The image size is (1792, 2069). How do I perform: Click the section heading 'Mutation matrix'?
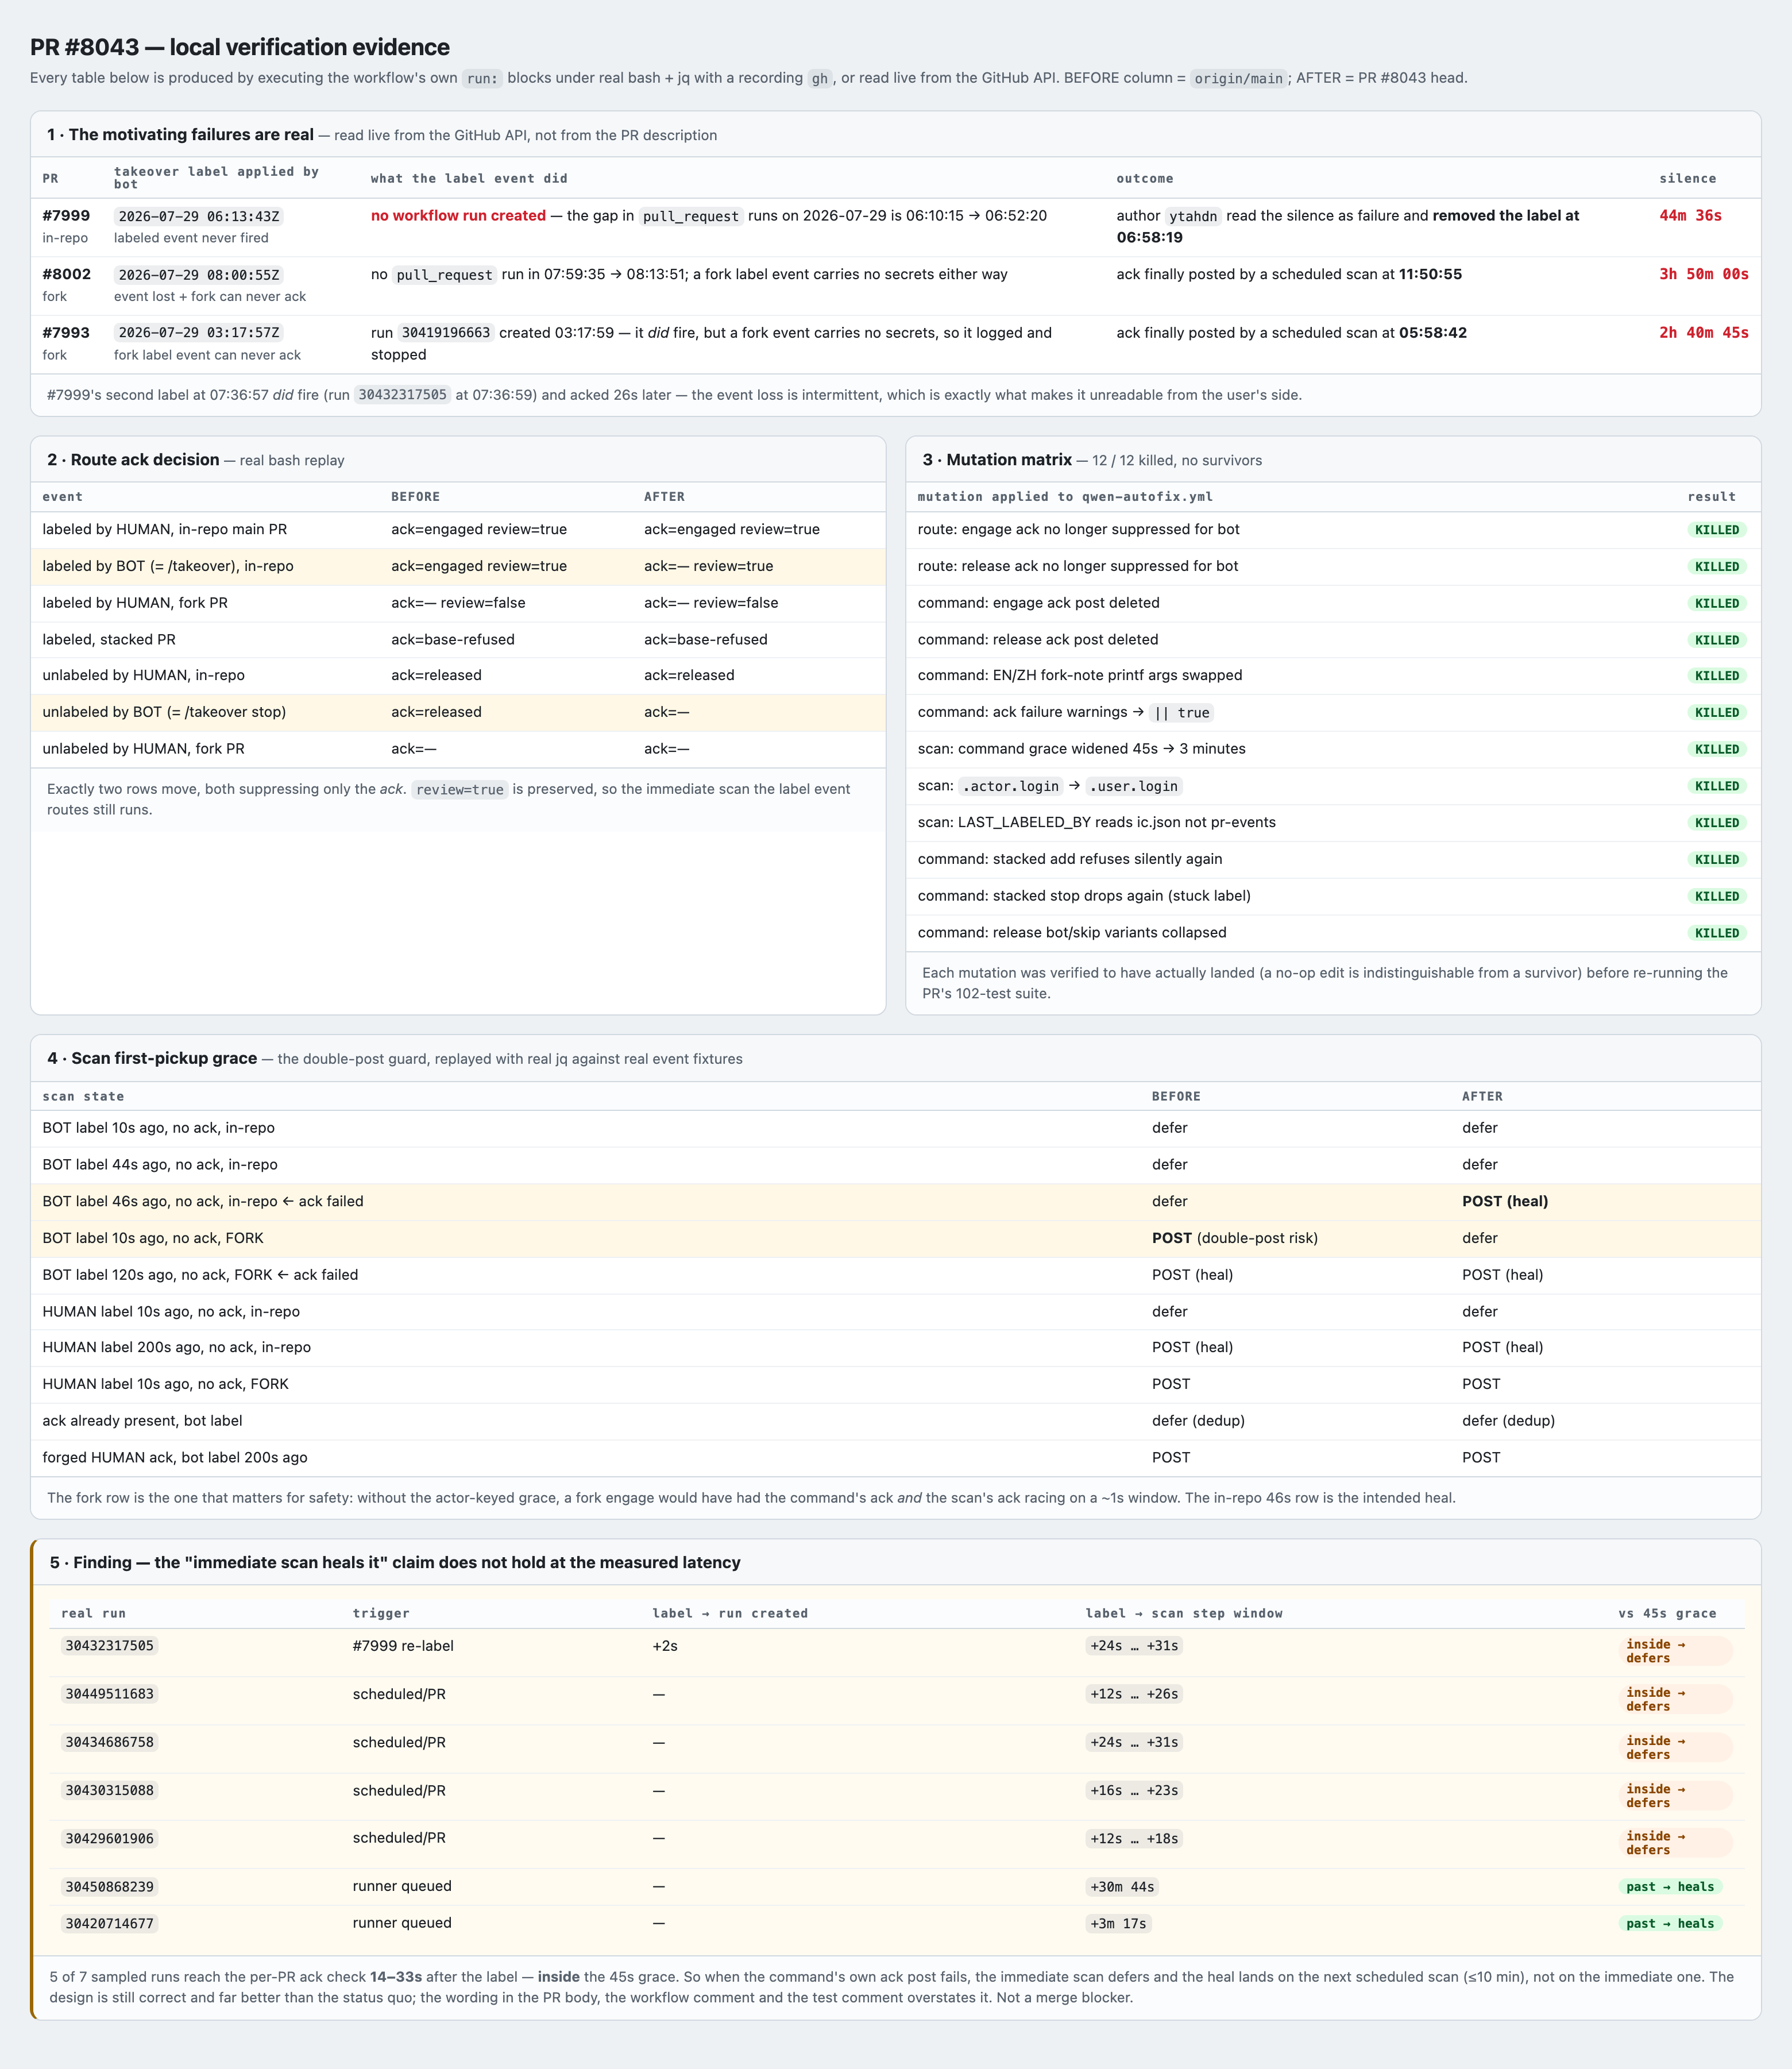(x=1009, y=459)
